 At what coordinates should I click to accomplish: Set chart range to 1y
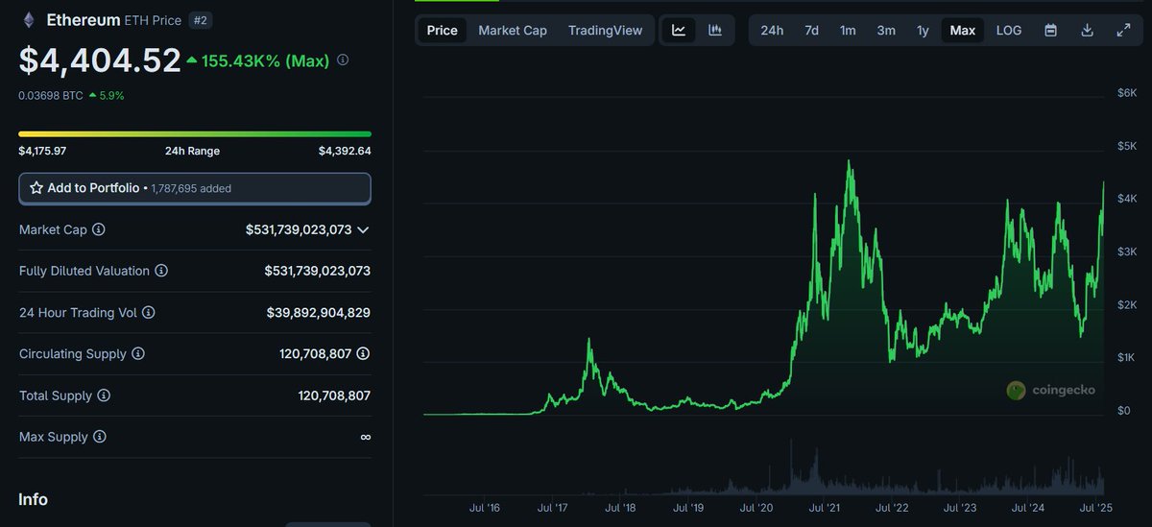[x=923, y=30]
